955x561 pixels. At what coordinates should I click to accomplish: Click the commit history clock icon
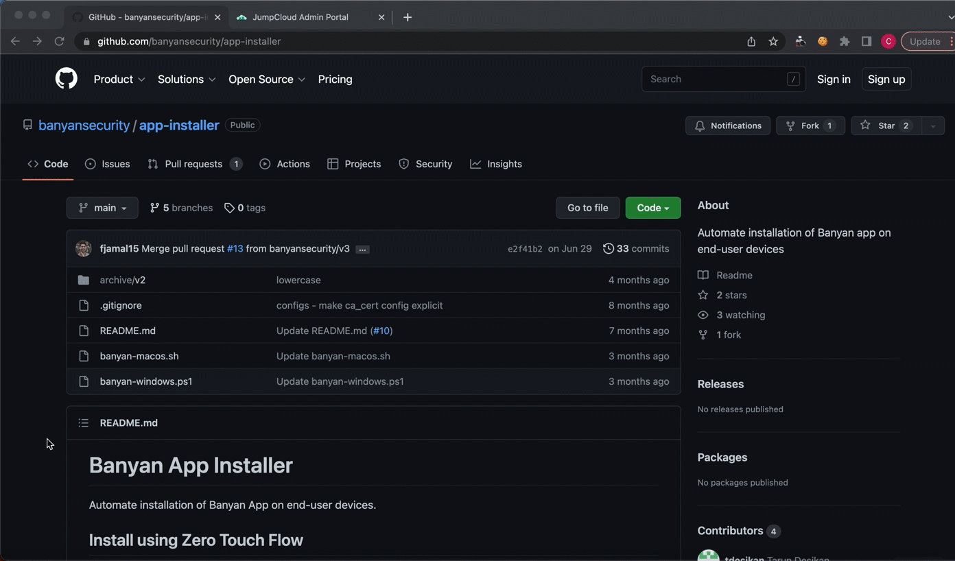point(608,249)
